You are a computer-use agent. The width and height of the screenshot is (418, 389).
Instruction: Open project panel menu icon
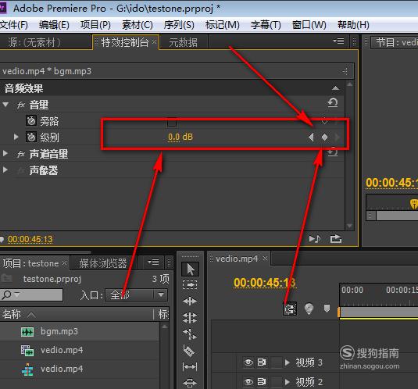click(153, 262)
